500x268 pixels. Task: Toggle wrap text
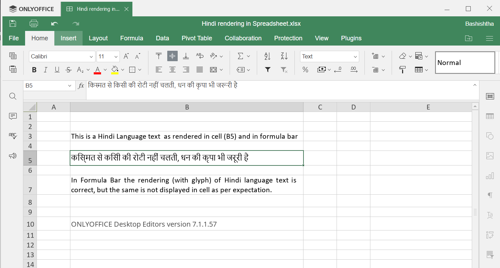tap(200, 56)
